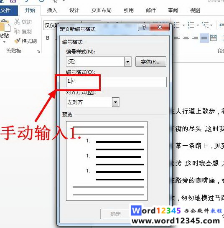This screenshot has height=228, width=224.
Task: Apply distributed alignment to paragraph
Action: (214, 38)
